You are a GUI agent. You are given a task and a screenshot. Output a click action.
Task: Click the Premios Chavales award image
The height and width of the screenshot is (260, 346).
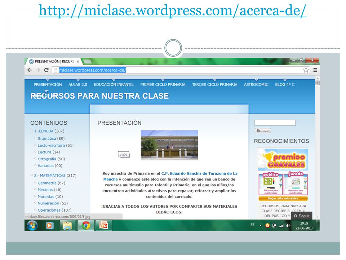pyautogui.click(x=283, y=175)
